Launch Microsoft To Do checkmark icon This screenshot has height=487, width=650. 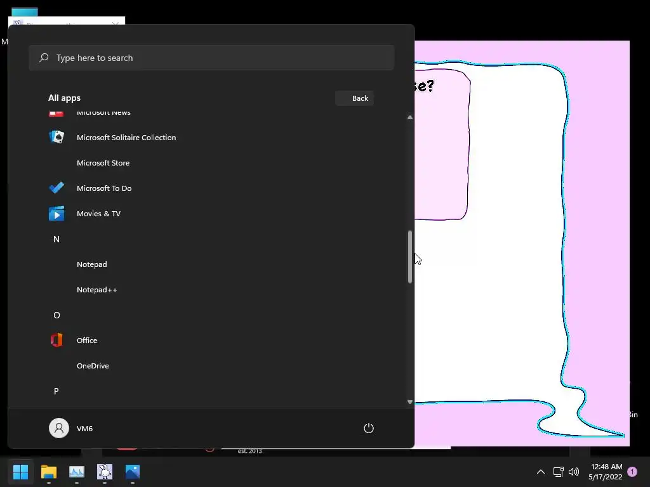tap(56, 188)
